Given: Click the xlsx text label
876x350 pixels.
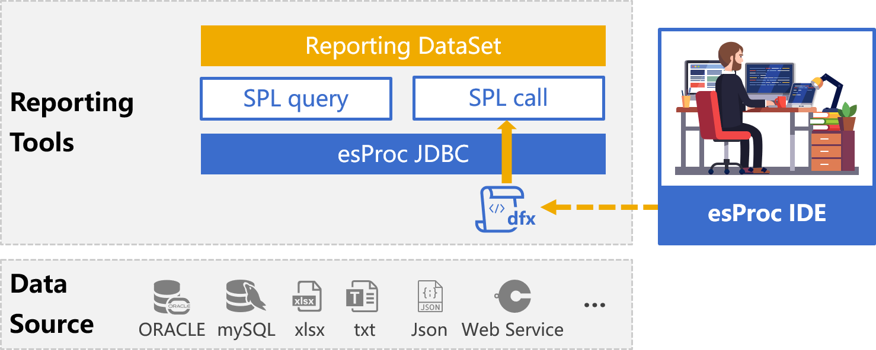Looking at the screenshot, I should coord(309,329).
